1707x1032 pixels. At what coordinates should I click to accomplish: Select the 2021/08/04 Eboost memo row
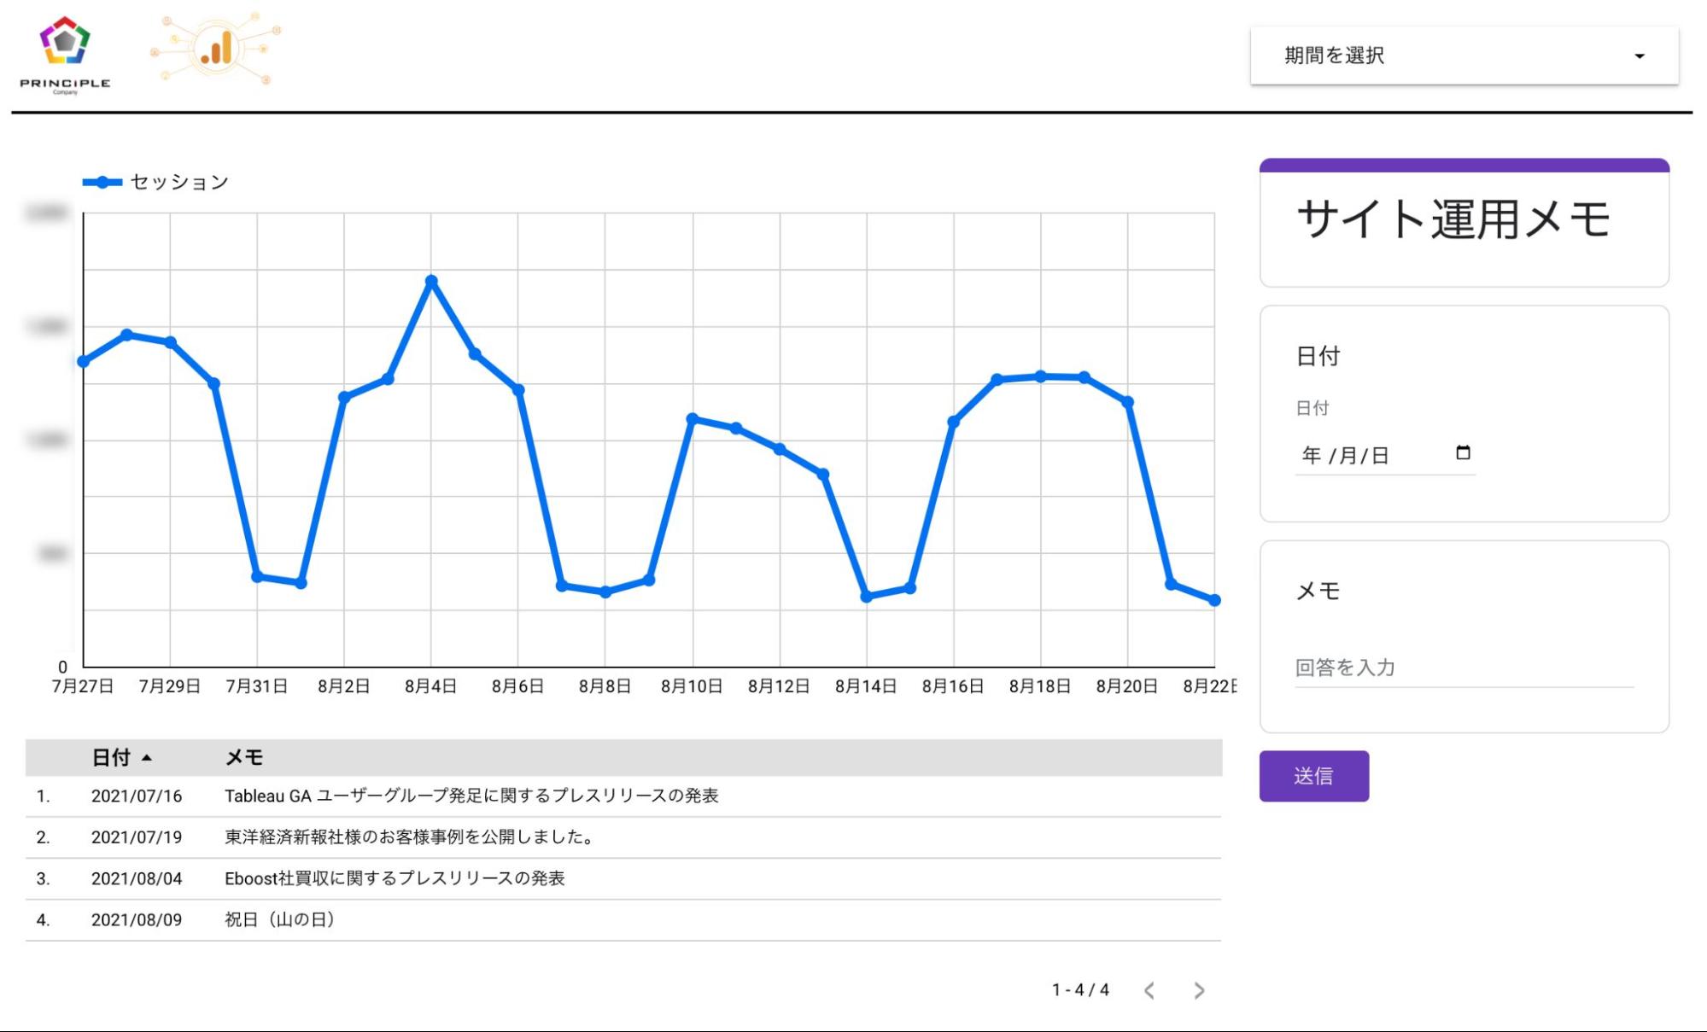394,878
